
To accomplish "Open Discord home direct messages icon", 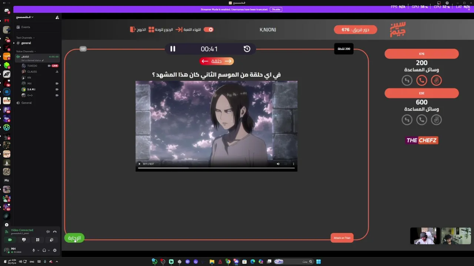I will coord(6,10).
